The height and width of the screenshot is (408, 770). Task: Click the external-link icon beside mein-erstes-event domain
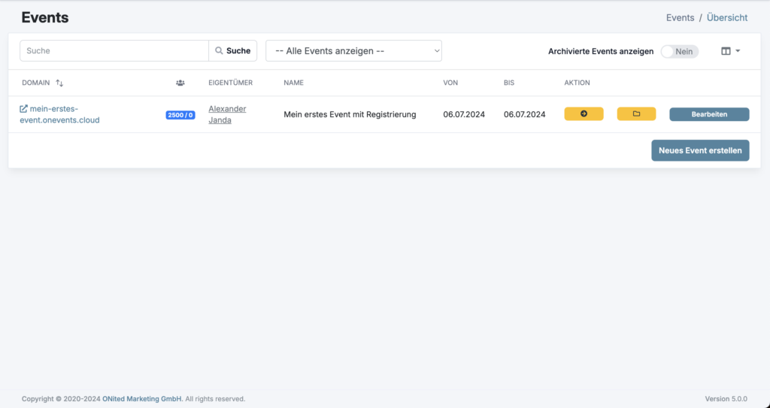(23, 109)
